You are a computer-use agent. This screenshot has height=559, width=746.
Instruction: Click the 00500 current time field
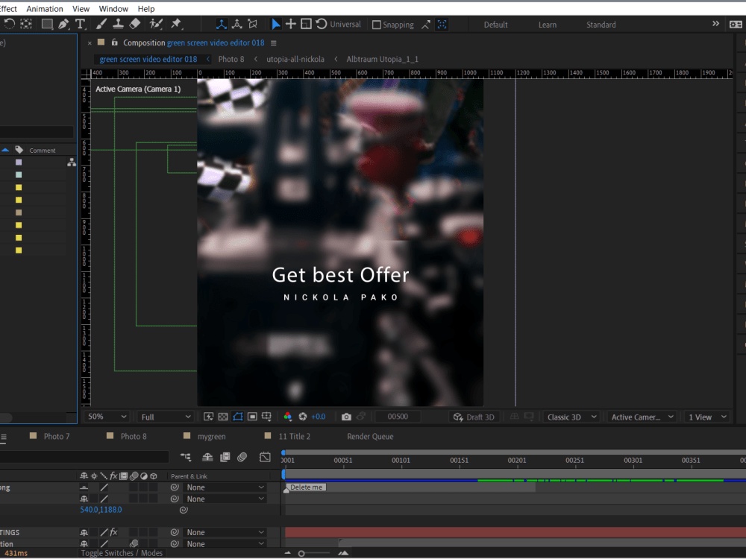[398, 417]
